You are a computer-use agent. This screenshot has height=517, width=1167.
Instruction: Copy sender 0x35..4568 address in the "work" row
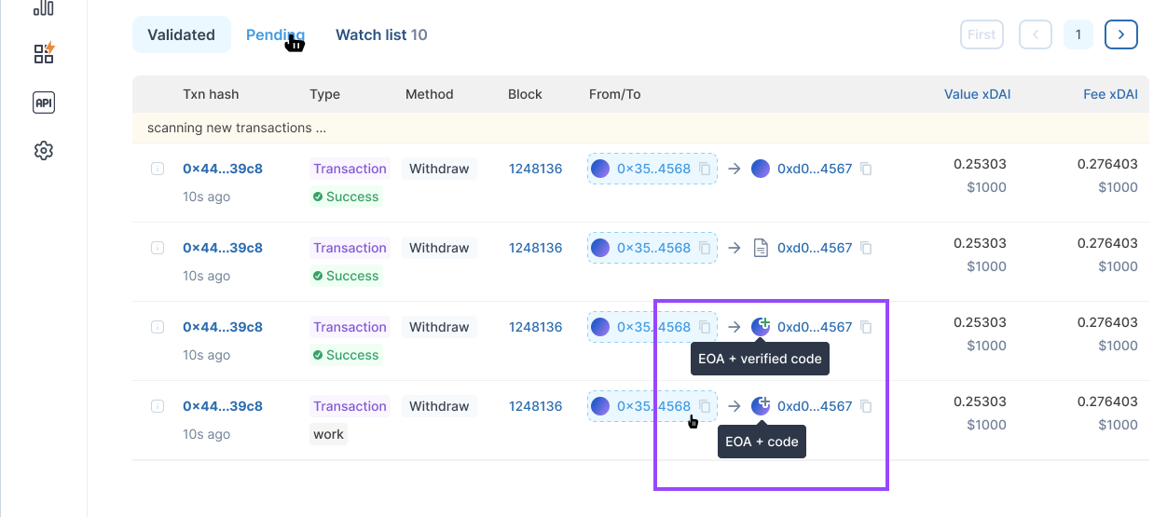pos(705,406)
